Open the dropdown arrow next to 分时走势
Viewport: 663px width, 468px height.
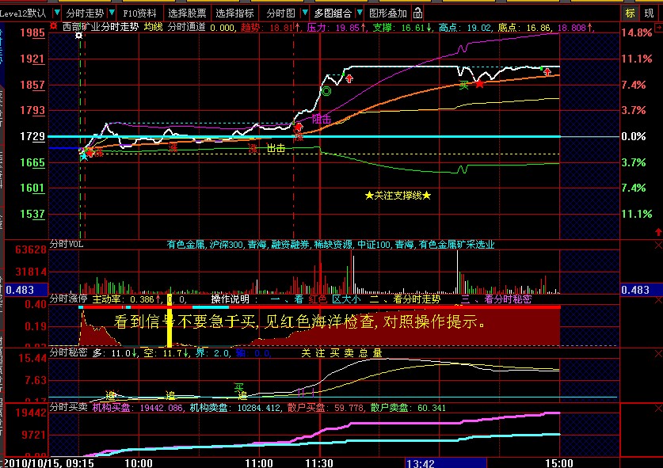point(112,13)
